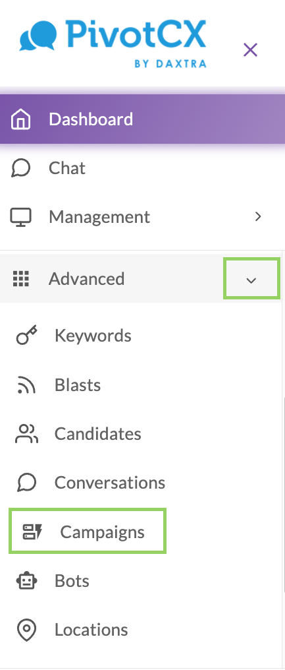
Task: Click the Campaigns lightning icon
Action: 32,532
